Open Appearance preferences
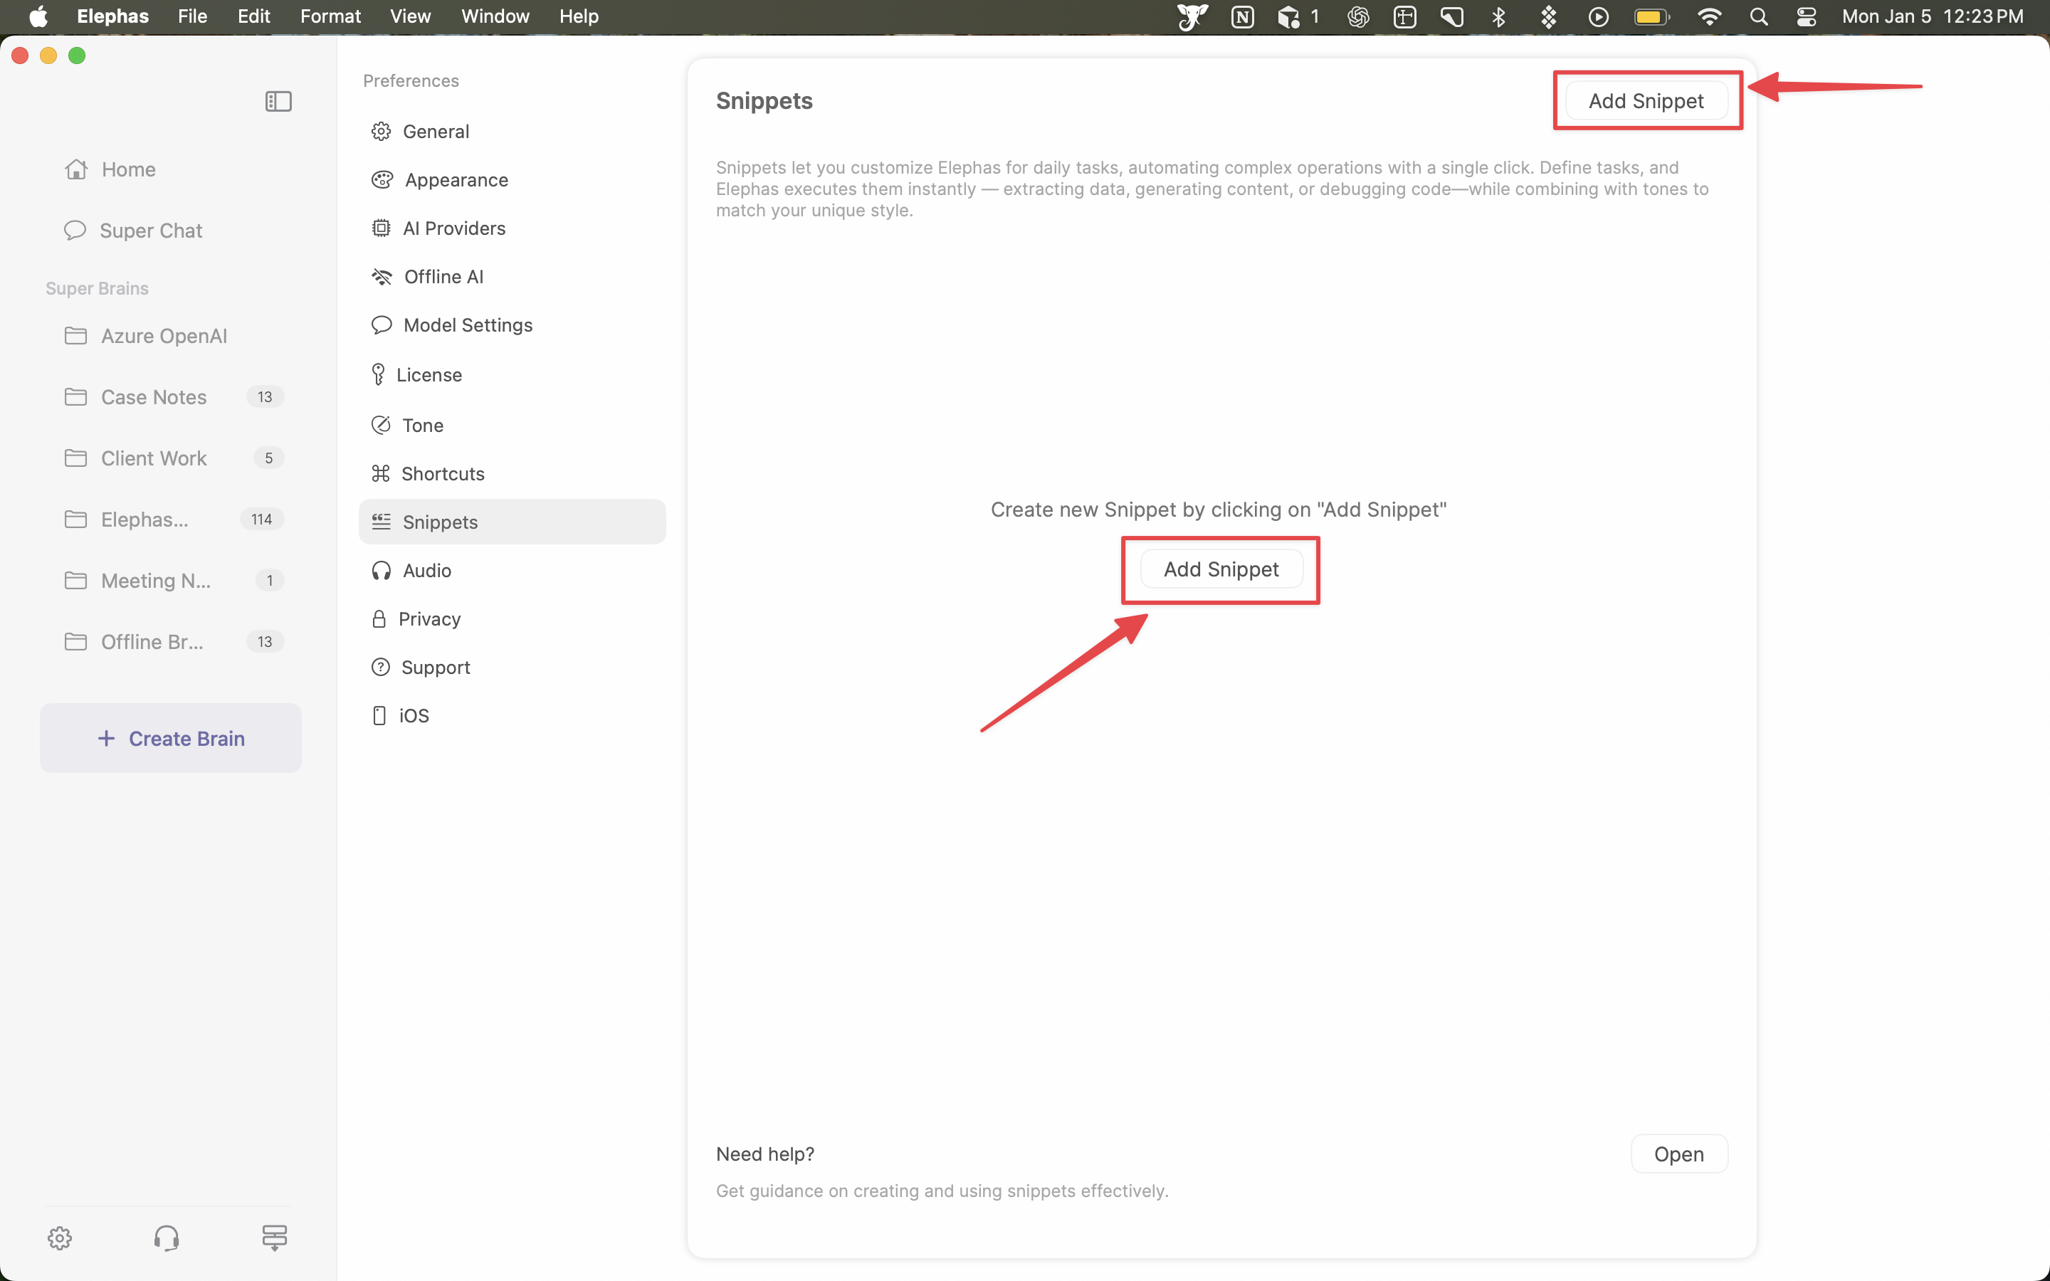The height and width of the screenshot is (1281, 2050). click(512, 179)
